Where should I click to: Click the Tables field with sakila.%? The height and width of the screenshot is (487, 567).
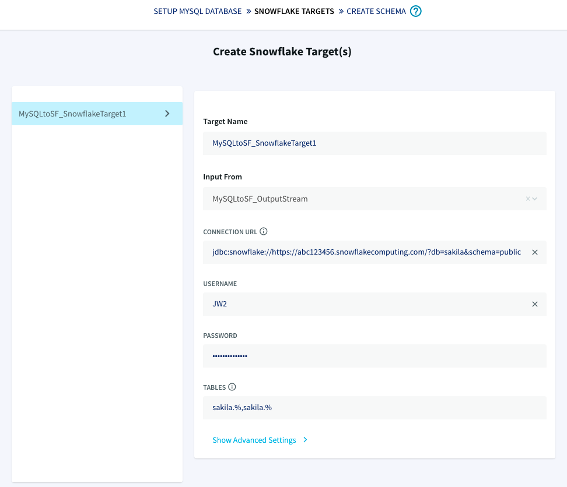[374, 408]
